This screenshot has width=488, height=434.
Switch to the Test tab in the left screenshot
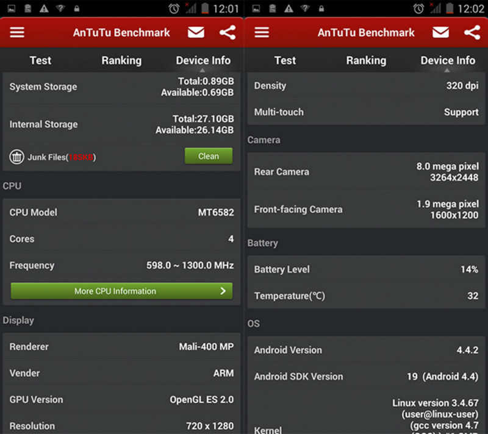click(40, 60)
